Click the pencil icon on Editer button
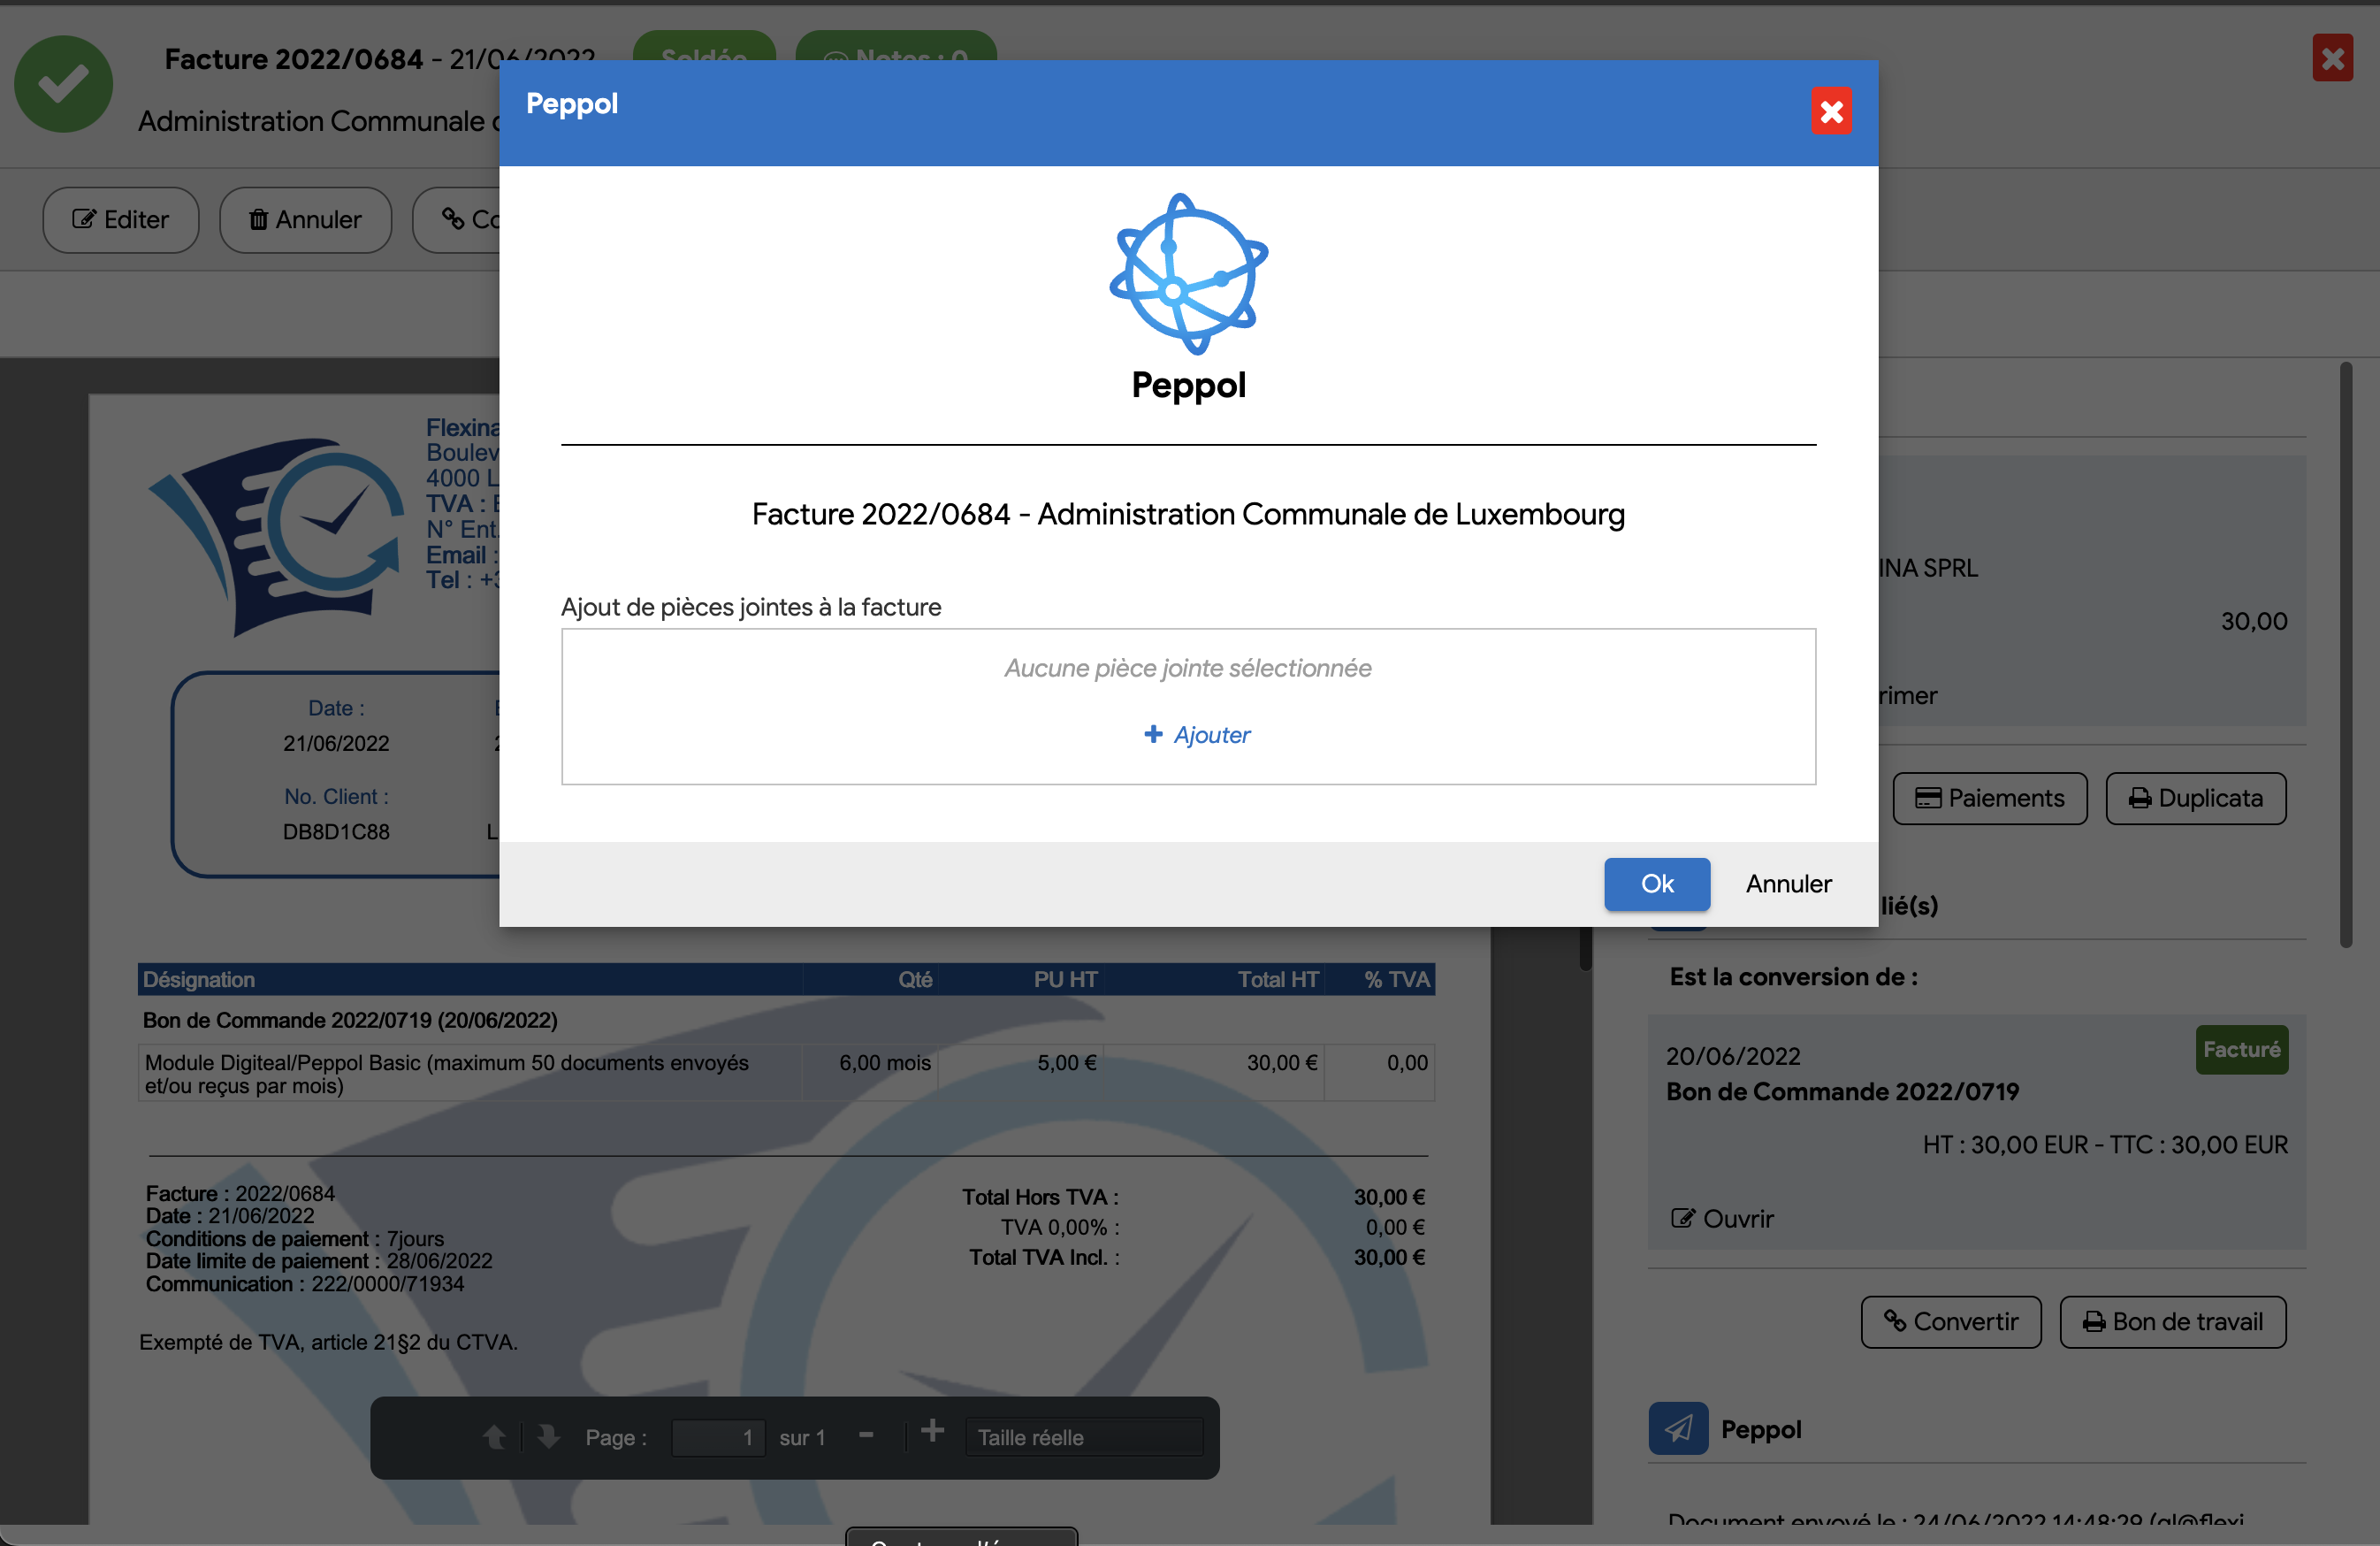 (x=84, y=219)
